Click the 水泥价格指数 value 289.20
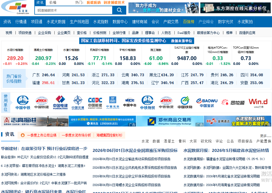This screenshot has height=193, width=272. [x=15, y=58]
